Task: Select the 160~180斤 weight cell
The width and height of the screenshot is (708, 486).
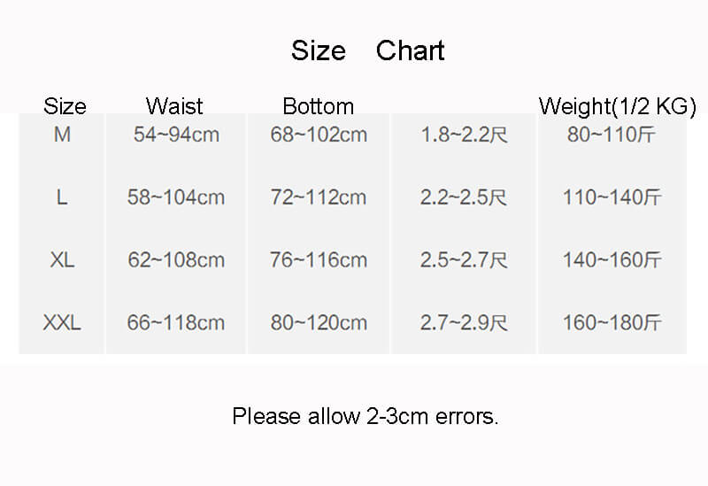Action: point(612,322)
